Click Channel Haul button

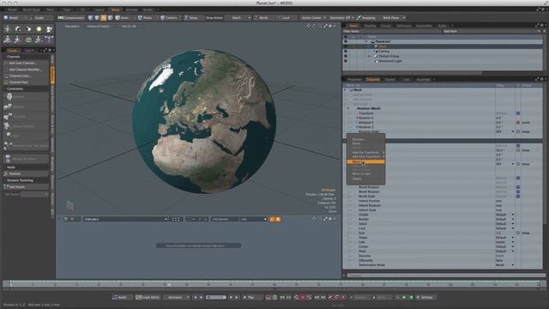(x=26, y=82)
